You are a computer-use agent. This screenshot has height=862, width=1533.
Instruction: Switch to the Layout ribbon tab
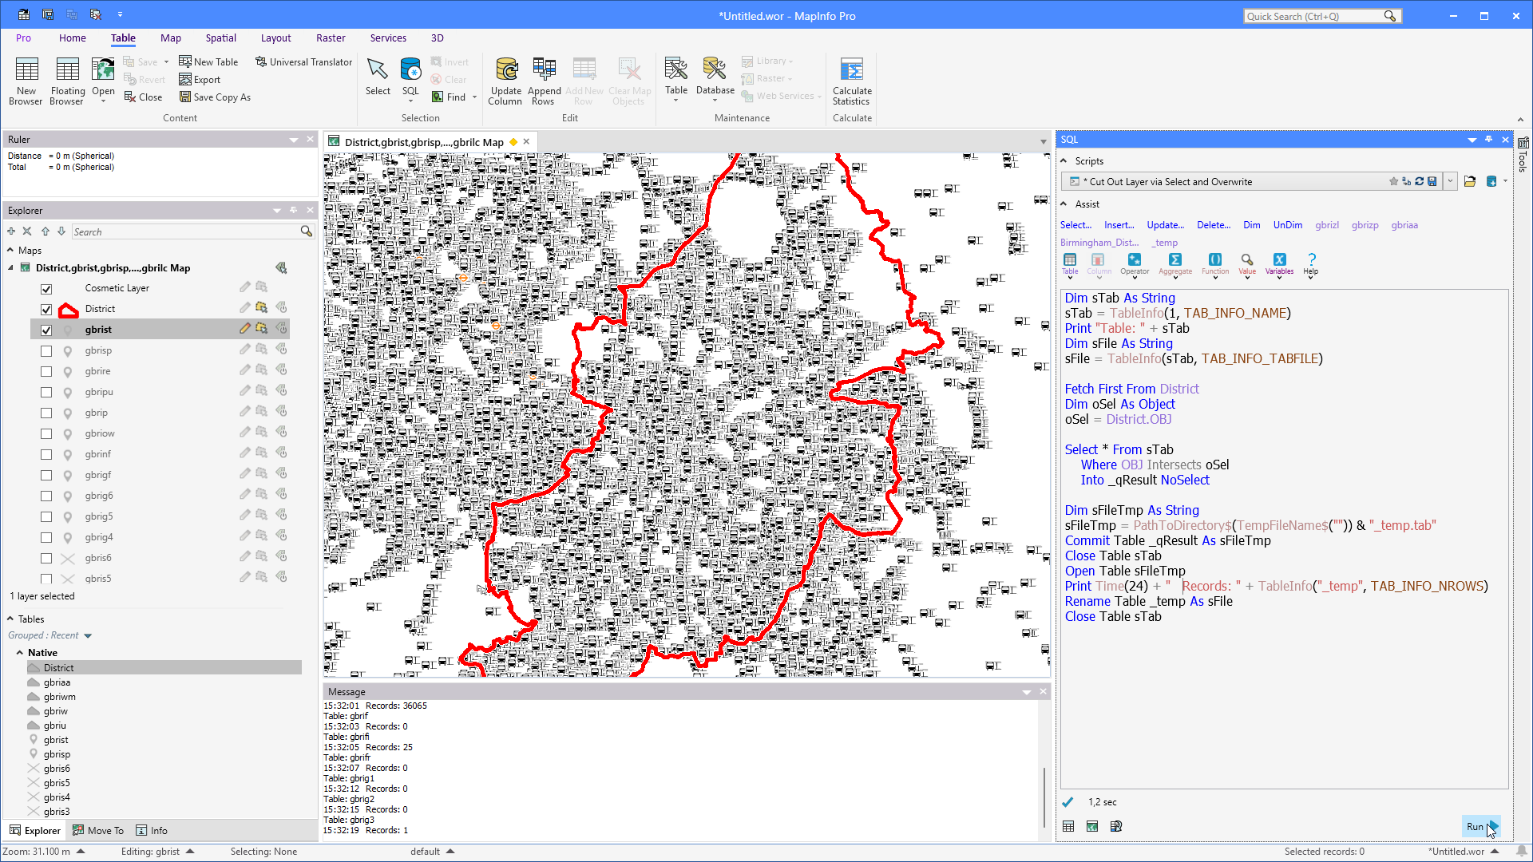(x=275, y=38)
